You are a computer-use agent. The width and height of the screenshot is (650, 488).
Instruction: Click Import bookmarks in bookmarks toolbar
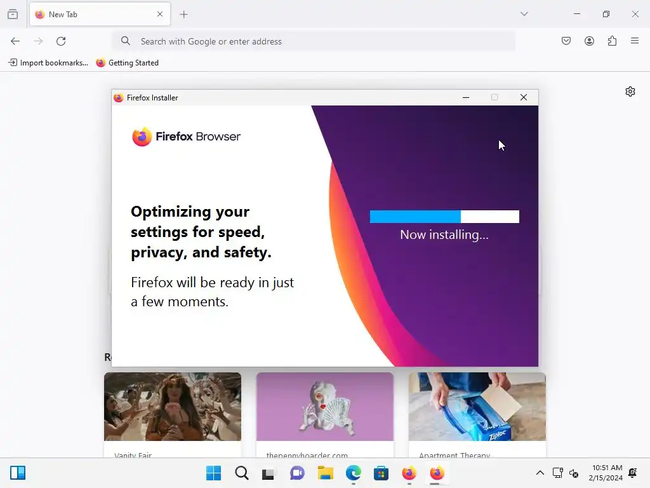48,63
